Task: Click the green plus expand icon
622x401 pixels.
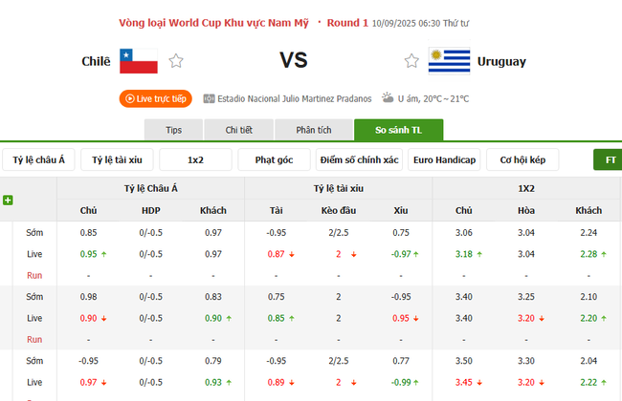Action: point(8,200)
